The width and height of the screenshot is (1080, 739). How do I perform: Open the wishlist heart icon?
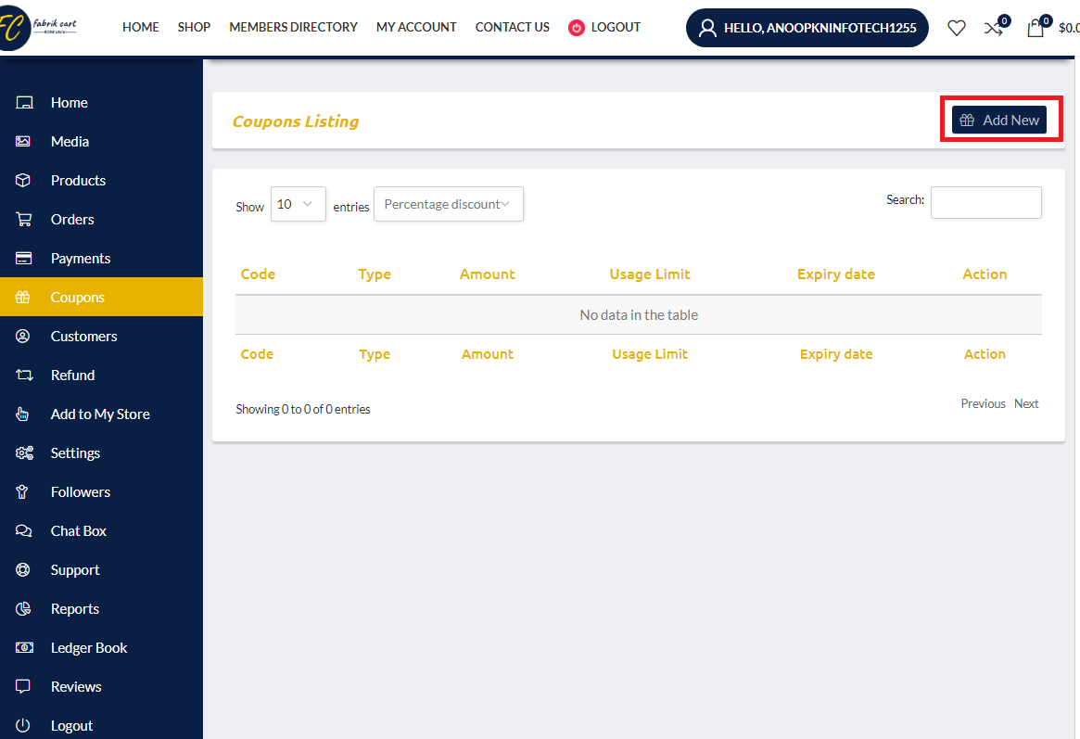click(x=956, y=28)
